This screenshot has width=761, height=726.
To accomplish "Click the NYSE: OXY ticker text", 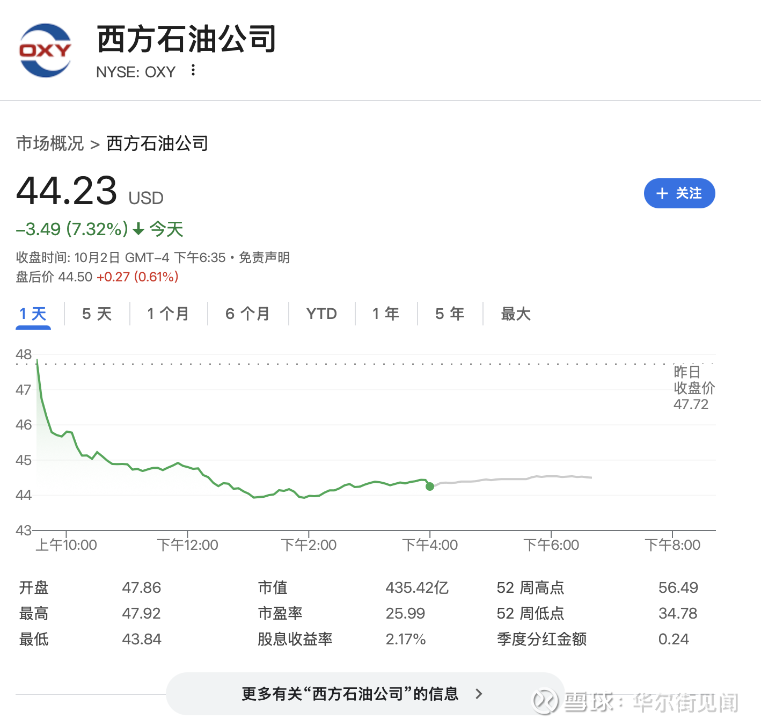I will (x=136, y=72).
